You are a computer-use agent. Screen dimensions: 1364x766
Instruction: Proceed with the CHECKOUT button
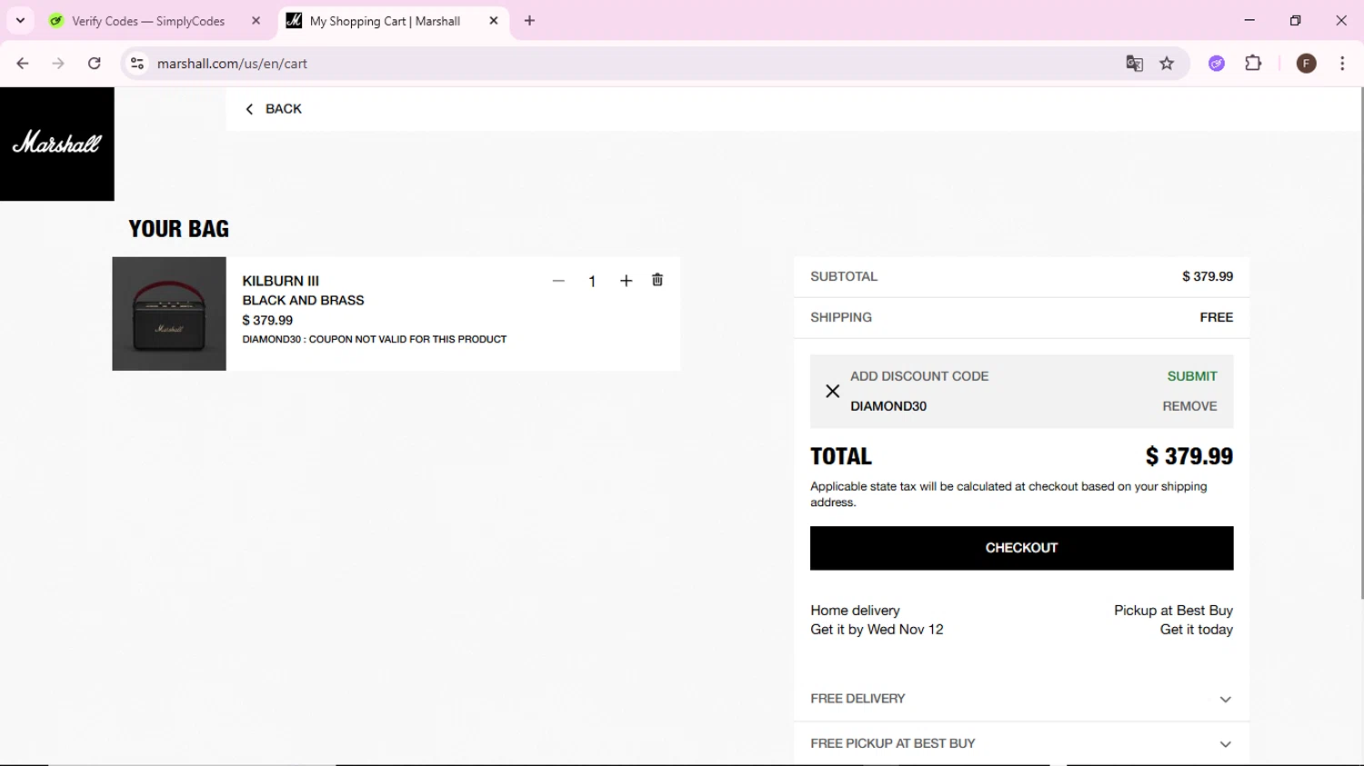pyautogui.click(x=1021, y=548)
